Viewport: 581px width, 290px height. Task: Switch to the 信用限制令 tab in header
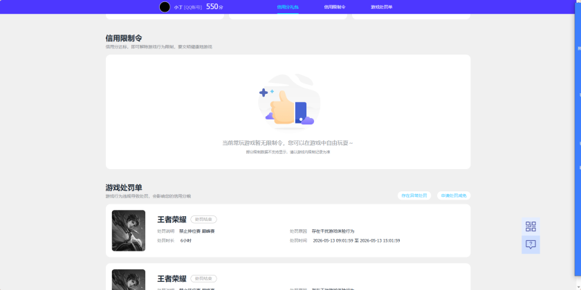tap(335, 7)
